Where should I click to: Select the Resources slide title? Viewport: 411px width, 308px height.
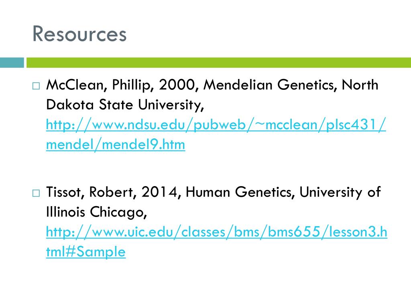(79, 34)
